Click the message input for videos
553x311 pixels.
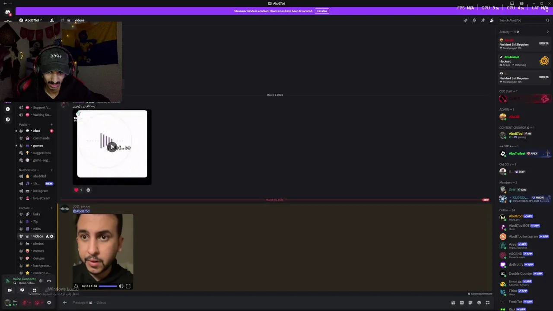pos(255,303)
